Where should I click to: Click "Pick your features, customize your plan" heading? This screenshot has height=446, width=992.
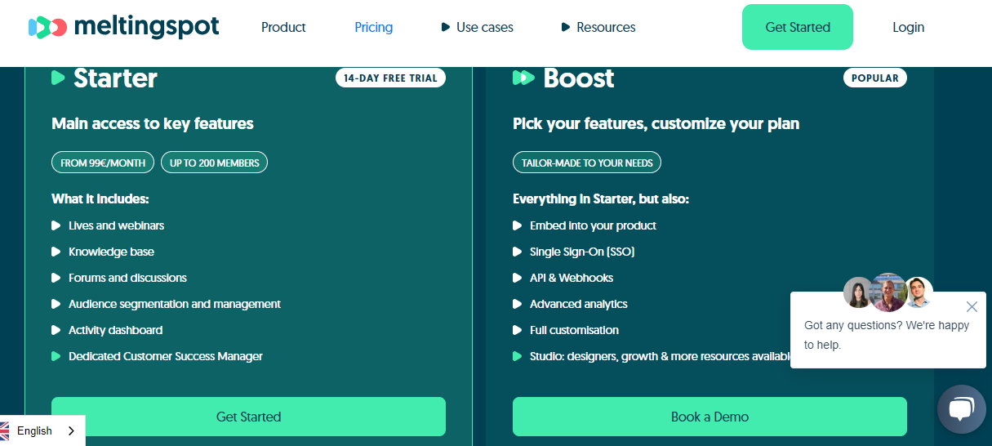[x=656, y=124]
